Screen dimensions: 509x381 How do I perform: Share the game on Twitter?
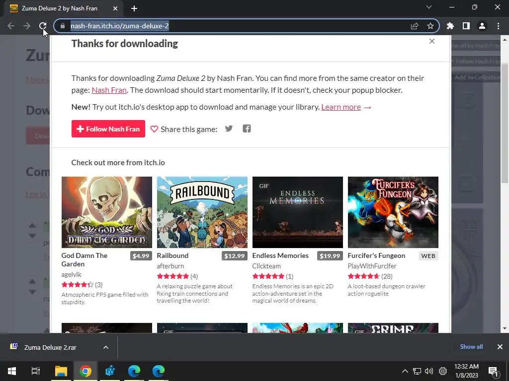click(229, 128)
